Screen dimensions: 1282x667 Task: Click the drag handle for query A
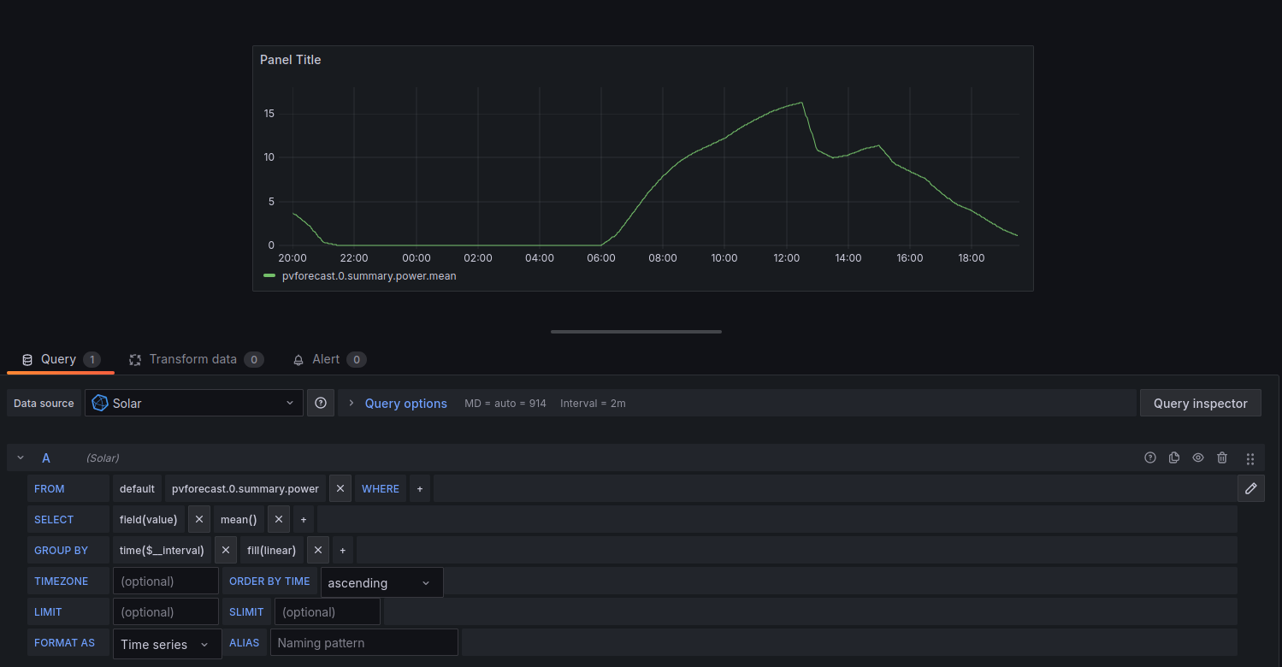pos(1250,458)
